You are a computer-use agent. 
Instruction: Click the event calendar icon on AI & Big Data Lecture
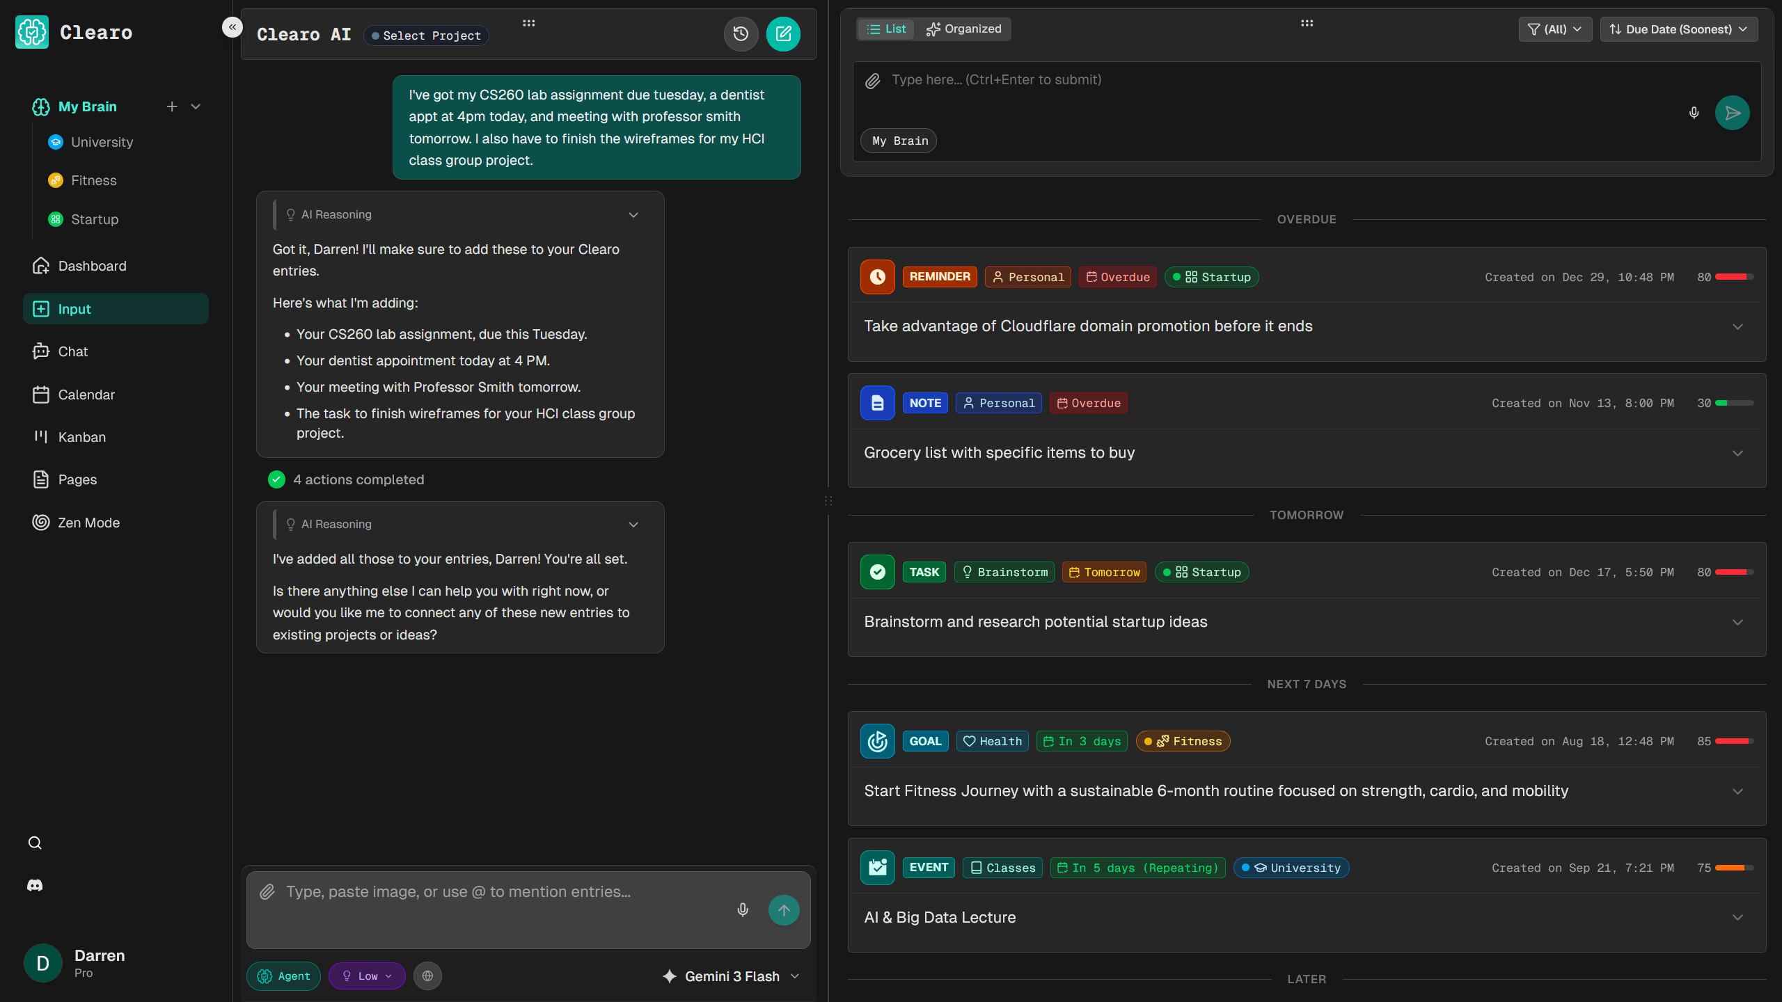[x=878, y=868]
